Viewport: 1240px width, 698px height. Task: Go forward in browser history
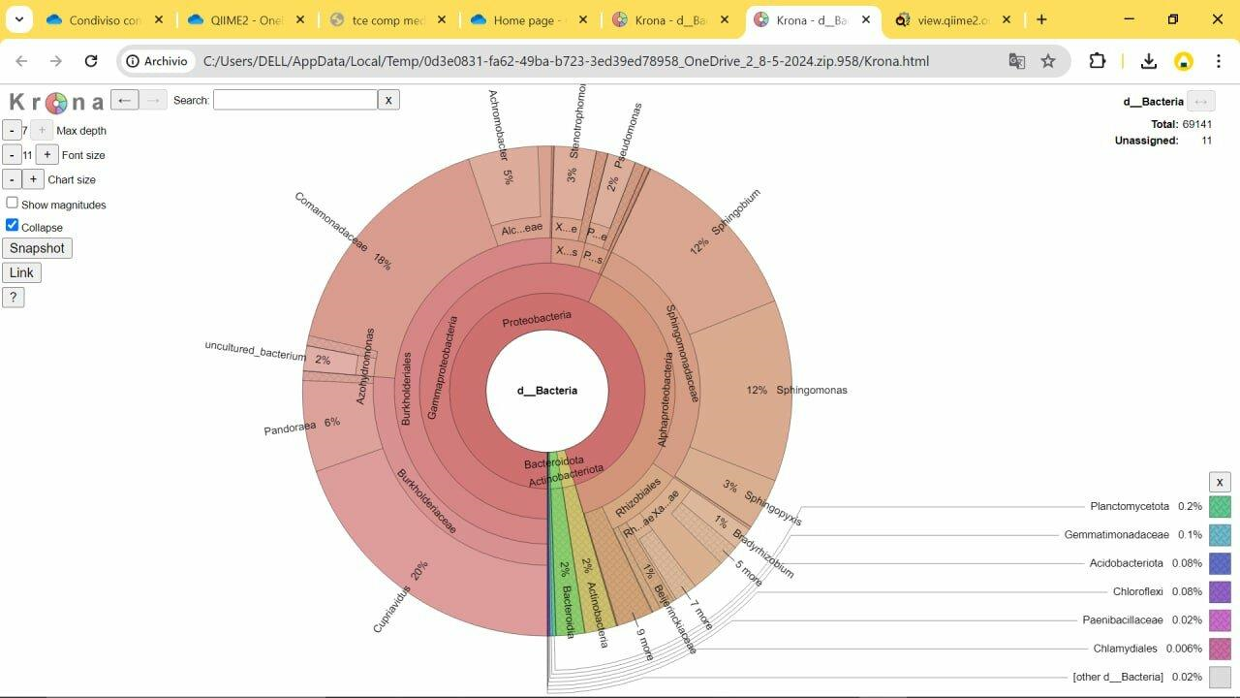point(56,61)
